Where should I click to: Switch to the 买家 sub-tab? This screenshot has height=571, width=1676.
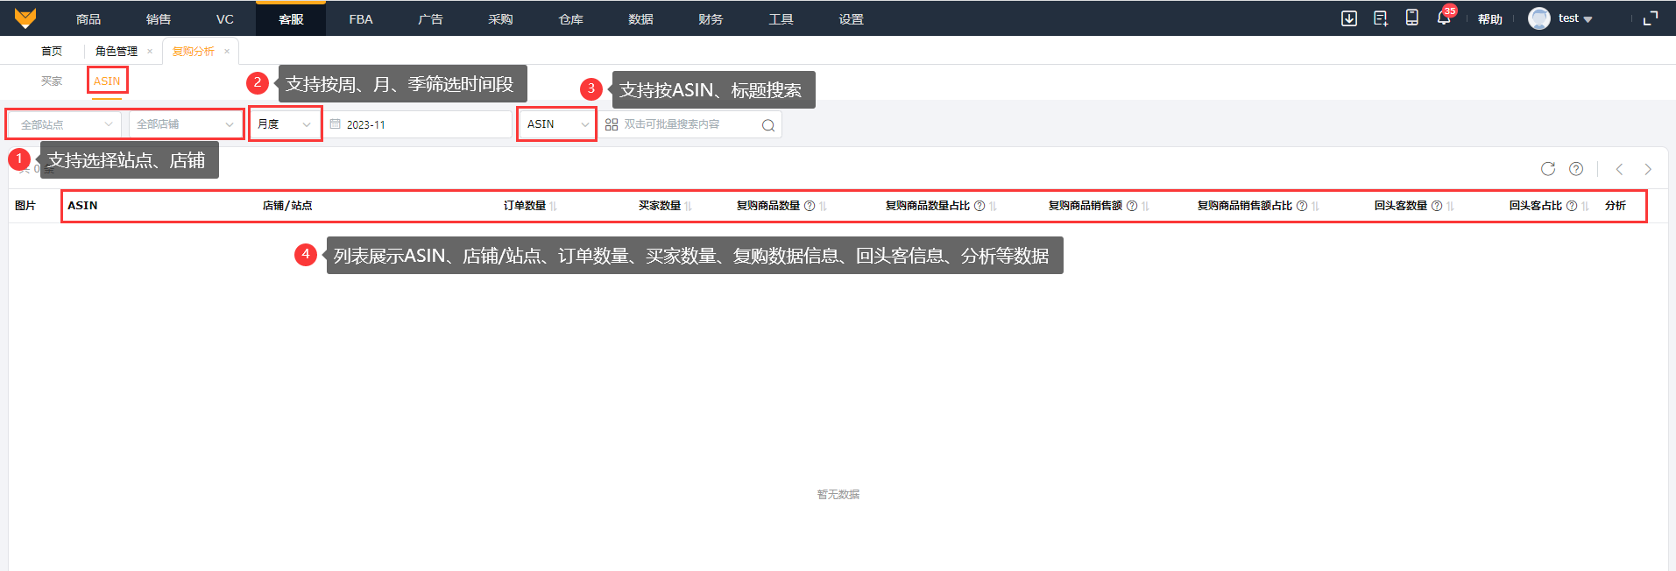click(52, 81)
